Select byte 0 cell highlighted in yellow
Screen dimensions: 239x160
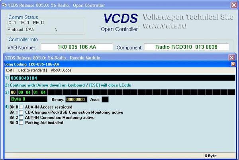13,92
